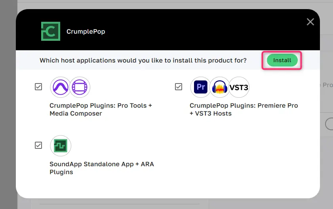Uncheck Premiere Pro + VST3 Hosts checkbox
This screenshot has height=209, width=333.
pyautogui.click(x=179, y=87)
